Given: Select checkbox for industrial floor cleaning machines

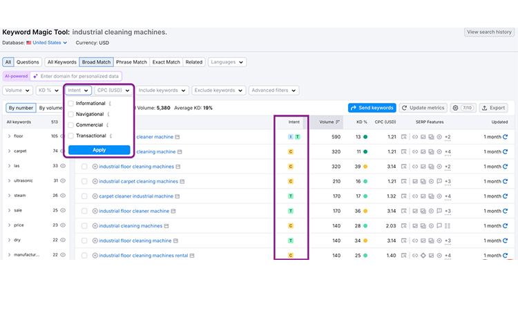Looking at the screenshot, I should (x=84, y=167).
